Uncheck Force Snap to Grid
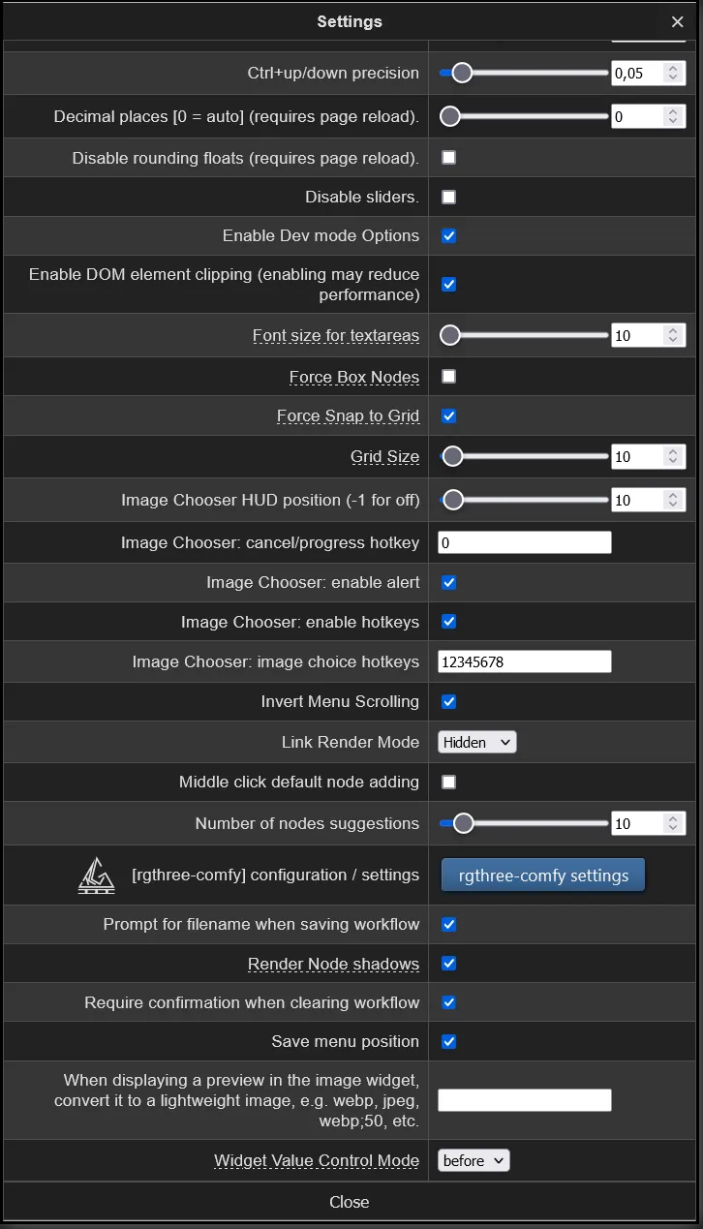This screenshot has width=703, height=1229. (448, 416)
